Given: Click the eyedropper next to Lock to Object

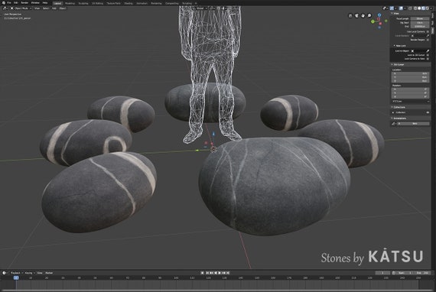Looking at the screenshot, I should pyautogui.click(x=428, y=51).
